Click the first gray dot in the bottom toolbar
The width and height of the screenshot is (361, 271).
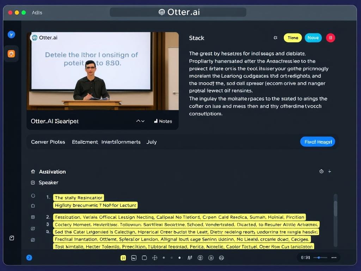coord(164,258)
